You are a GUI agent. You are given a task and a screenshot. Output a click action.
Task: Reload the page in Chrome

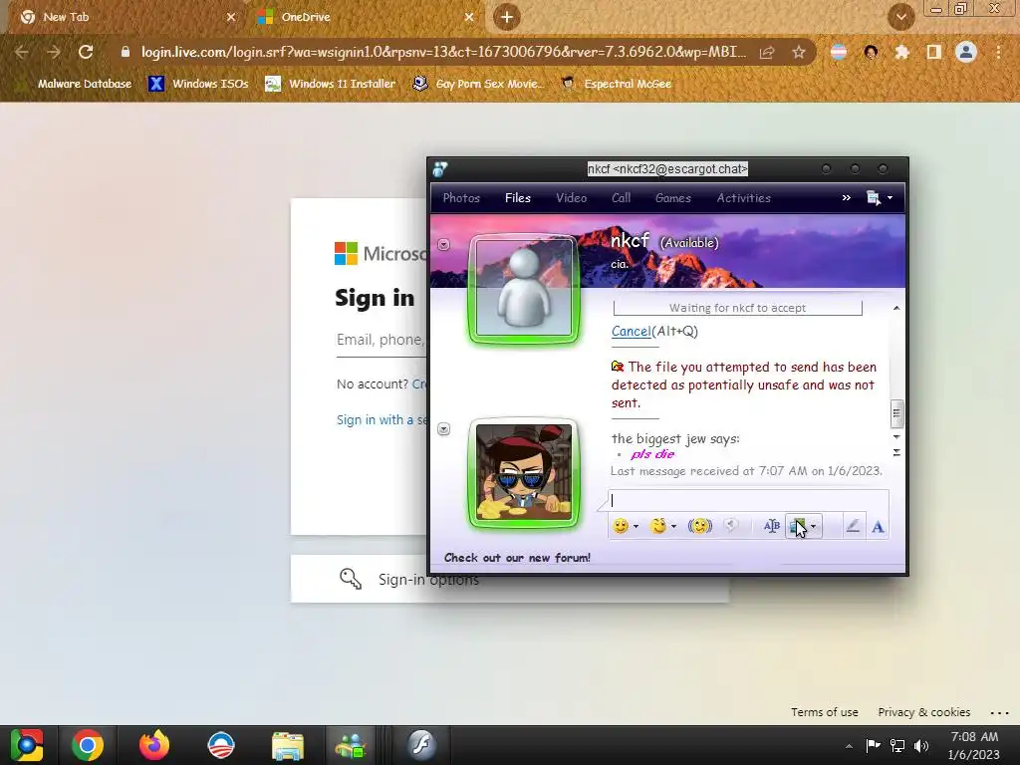pos(86,52)
